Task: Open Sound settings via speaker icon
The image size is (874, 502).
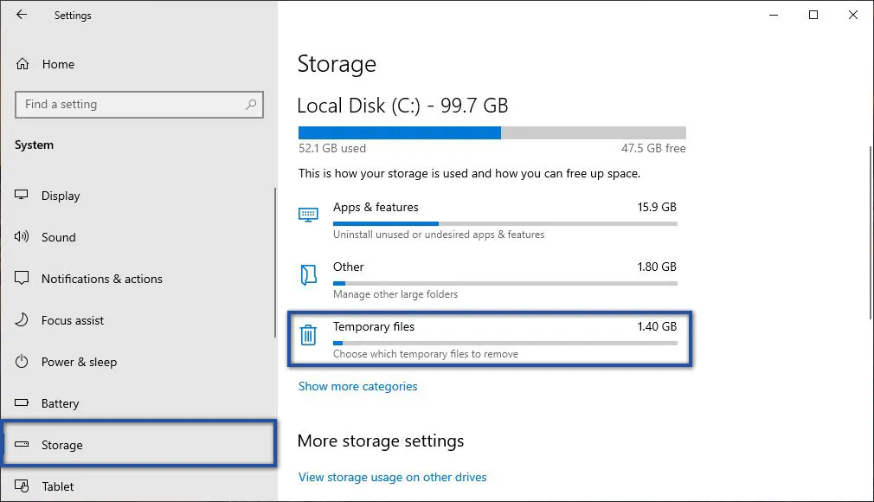Action: point(21,237)
